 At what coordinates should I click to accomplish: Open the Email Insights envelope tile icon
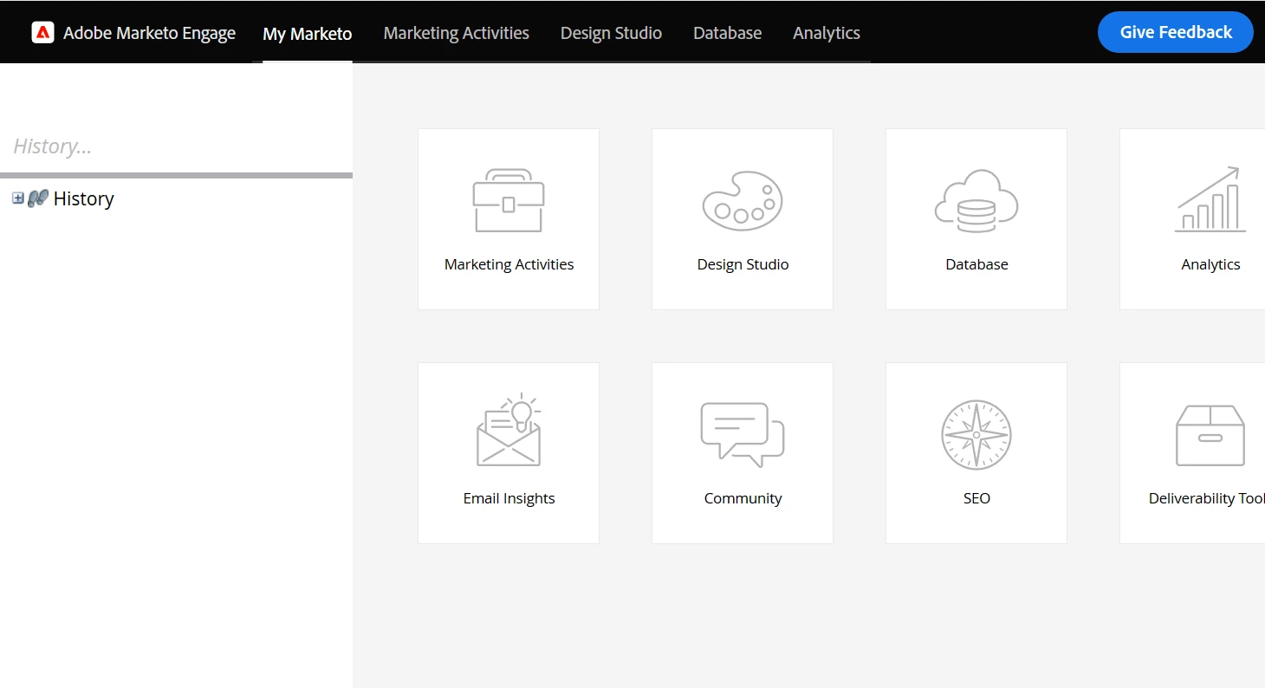tap(509, 431)
